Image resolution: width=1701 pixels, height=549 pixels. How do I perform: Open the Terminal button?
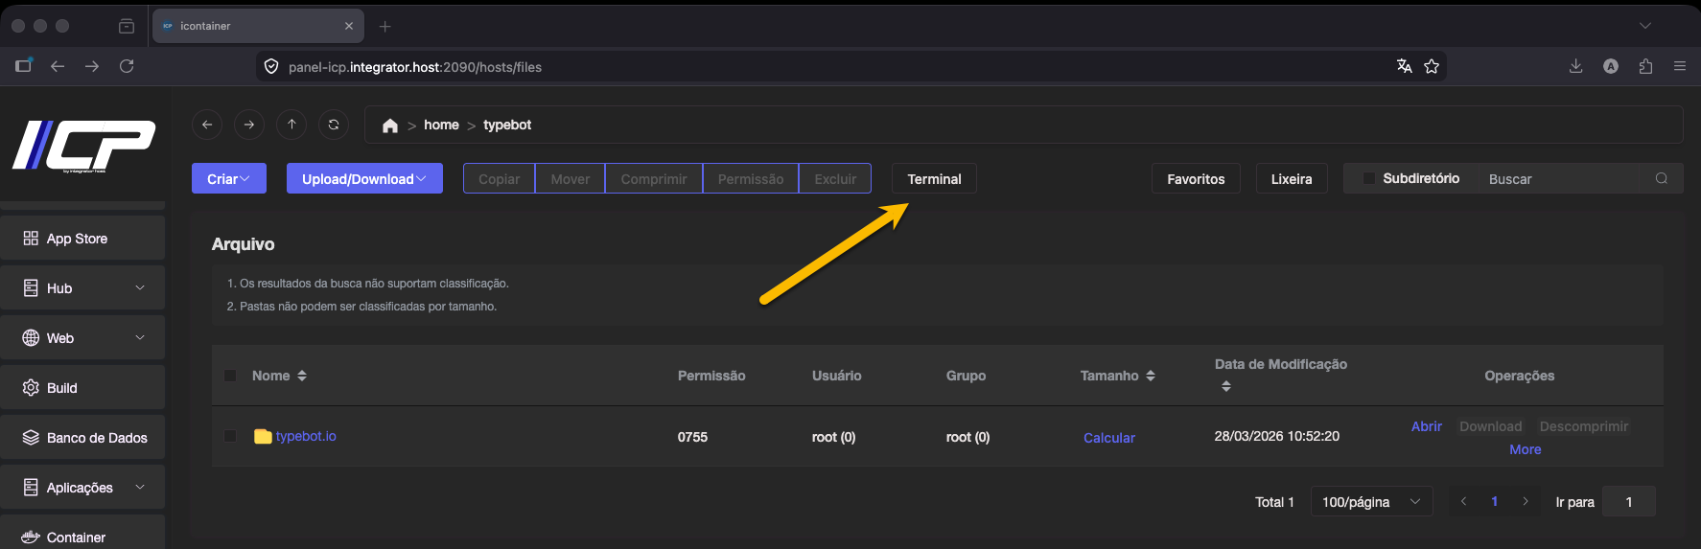(934, 179)
